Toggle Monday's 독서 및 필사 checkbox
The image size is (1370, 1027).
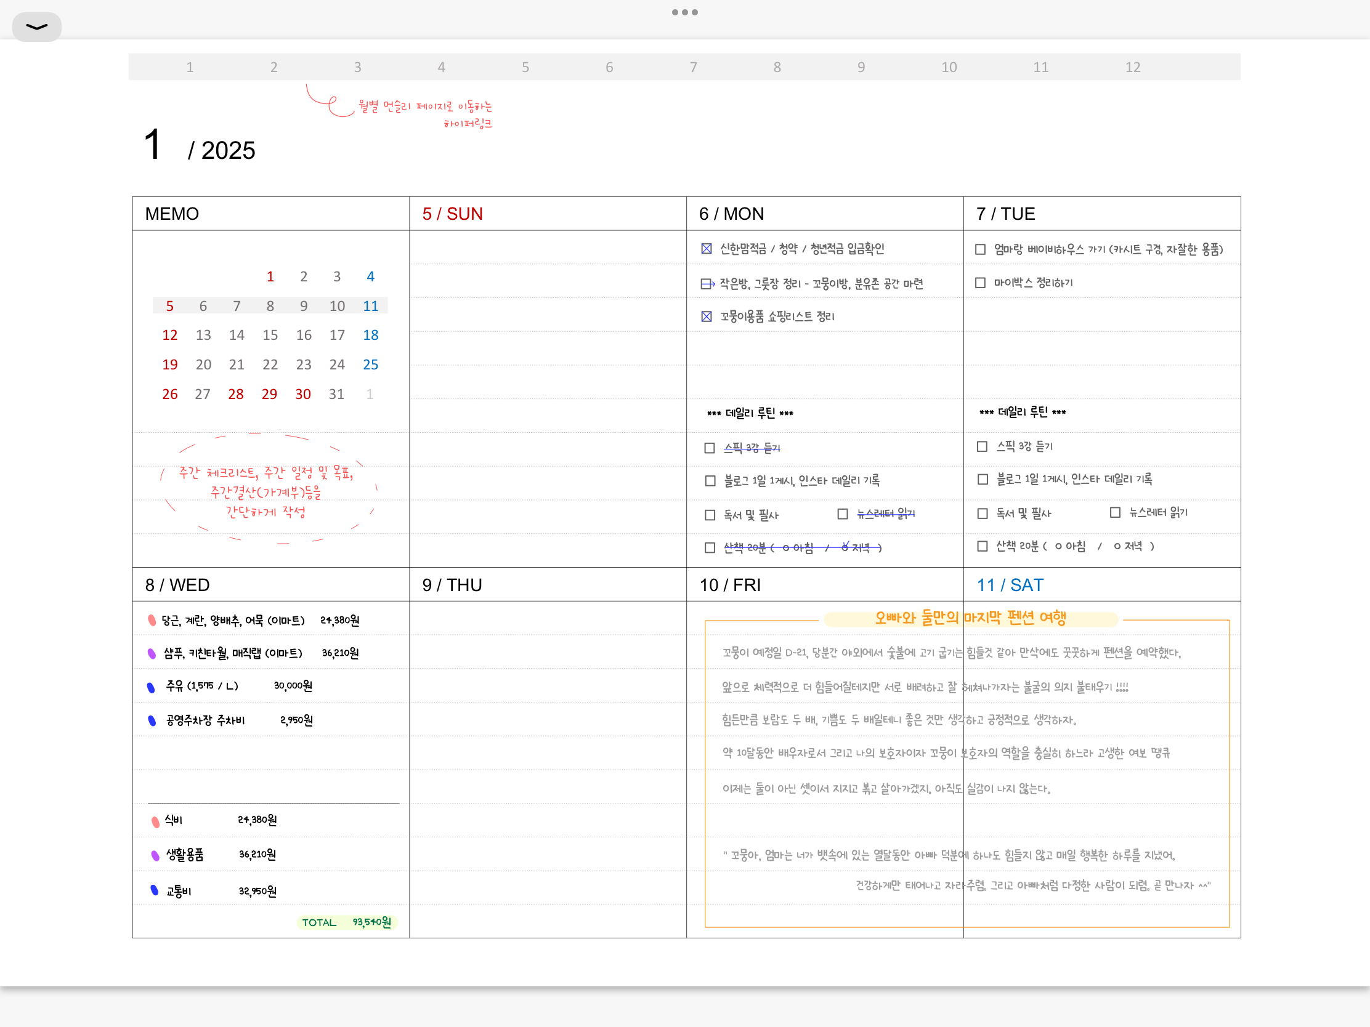[x=710, y=515]
